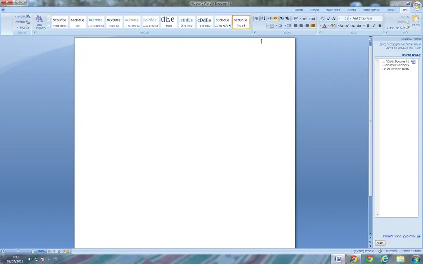Viewport: 423px width, 264px height.
Task: Apply Bold formatting with the B icon
Action: pyautogui.click(x=379, y=26)
